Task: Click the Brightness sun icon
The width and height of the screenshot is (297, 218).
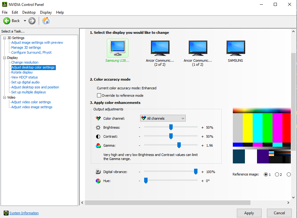Action: coord(98,127)
